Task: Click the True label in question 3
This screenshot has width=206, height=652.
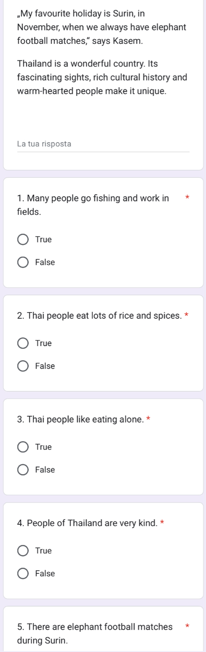Action: click(x=44, y=447)
